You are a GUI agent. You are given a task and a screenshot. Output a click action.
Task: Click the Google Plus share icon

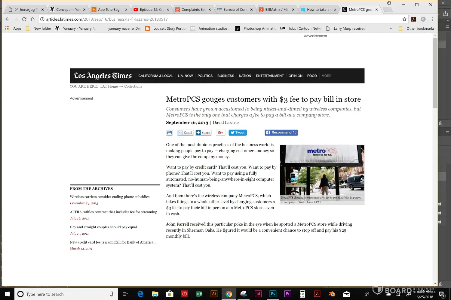(x=220, y=133)
